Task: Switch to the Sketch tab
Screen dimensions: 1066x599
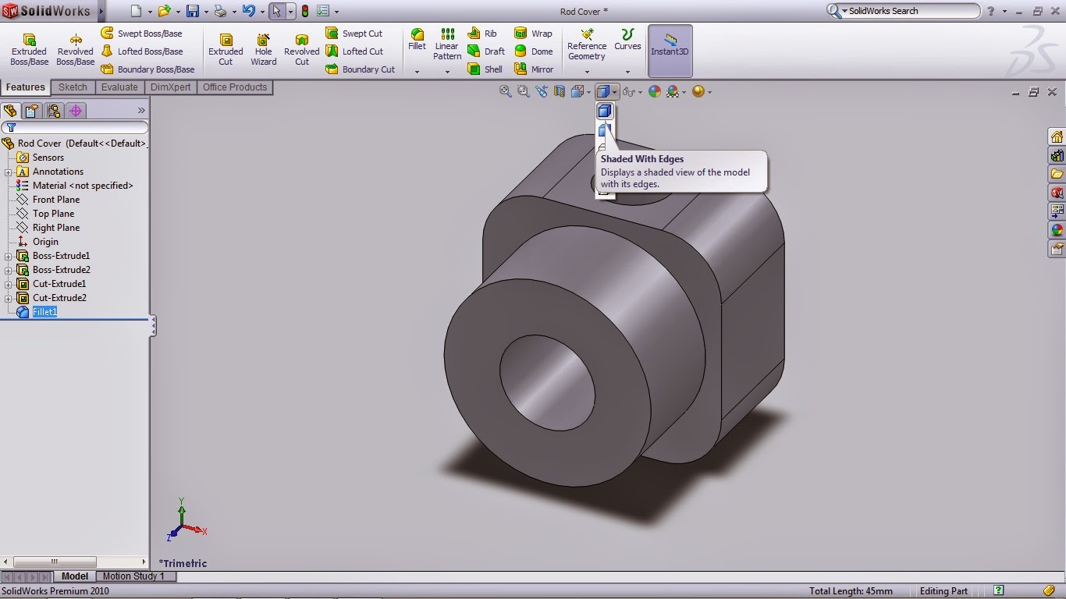Action: [73, 87]
